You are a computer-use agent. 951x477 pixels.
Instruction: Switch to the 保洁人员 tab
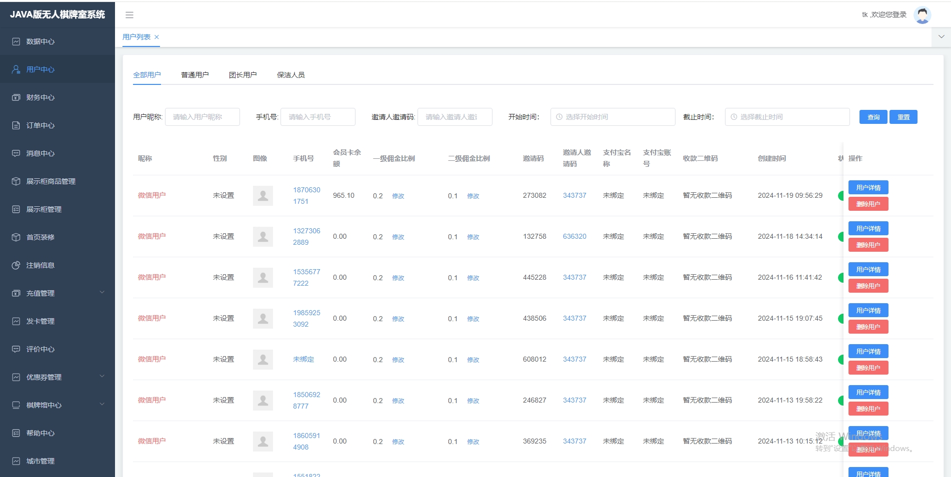tap(291, 75)
